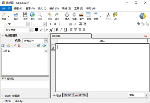
Task: Toggle Bold text formatting
Action: tap(57, 30)
